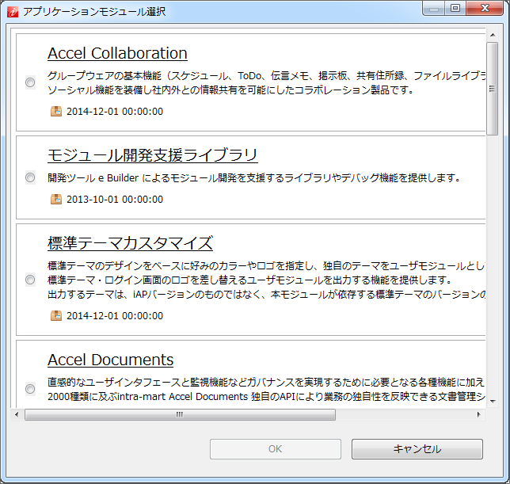Click the 直感的なユーザインタフェース description line
Screen dimensions: 510x484
(x=266, y=382)
